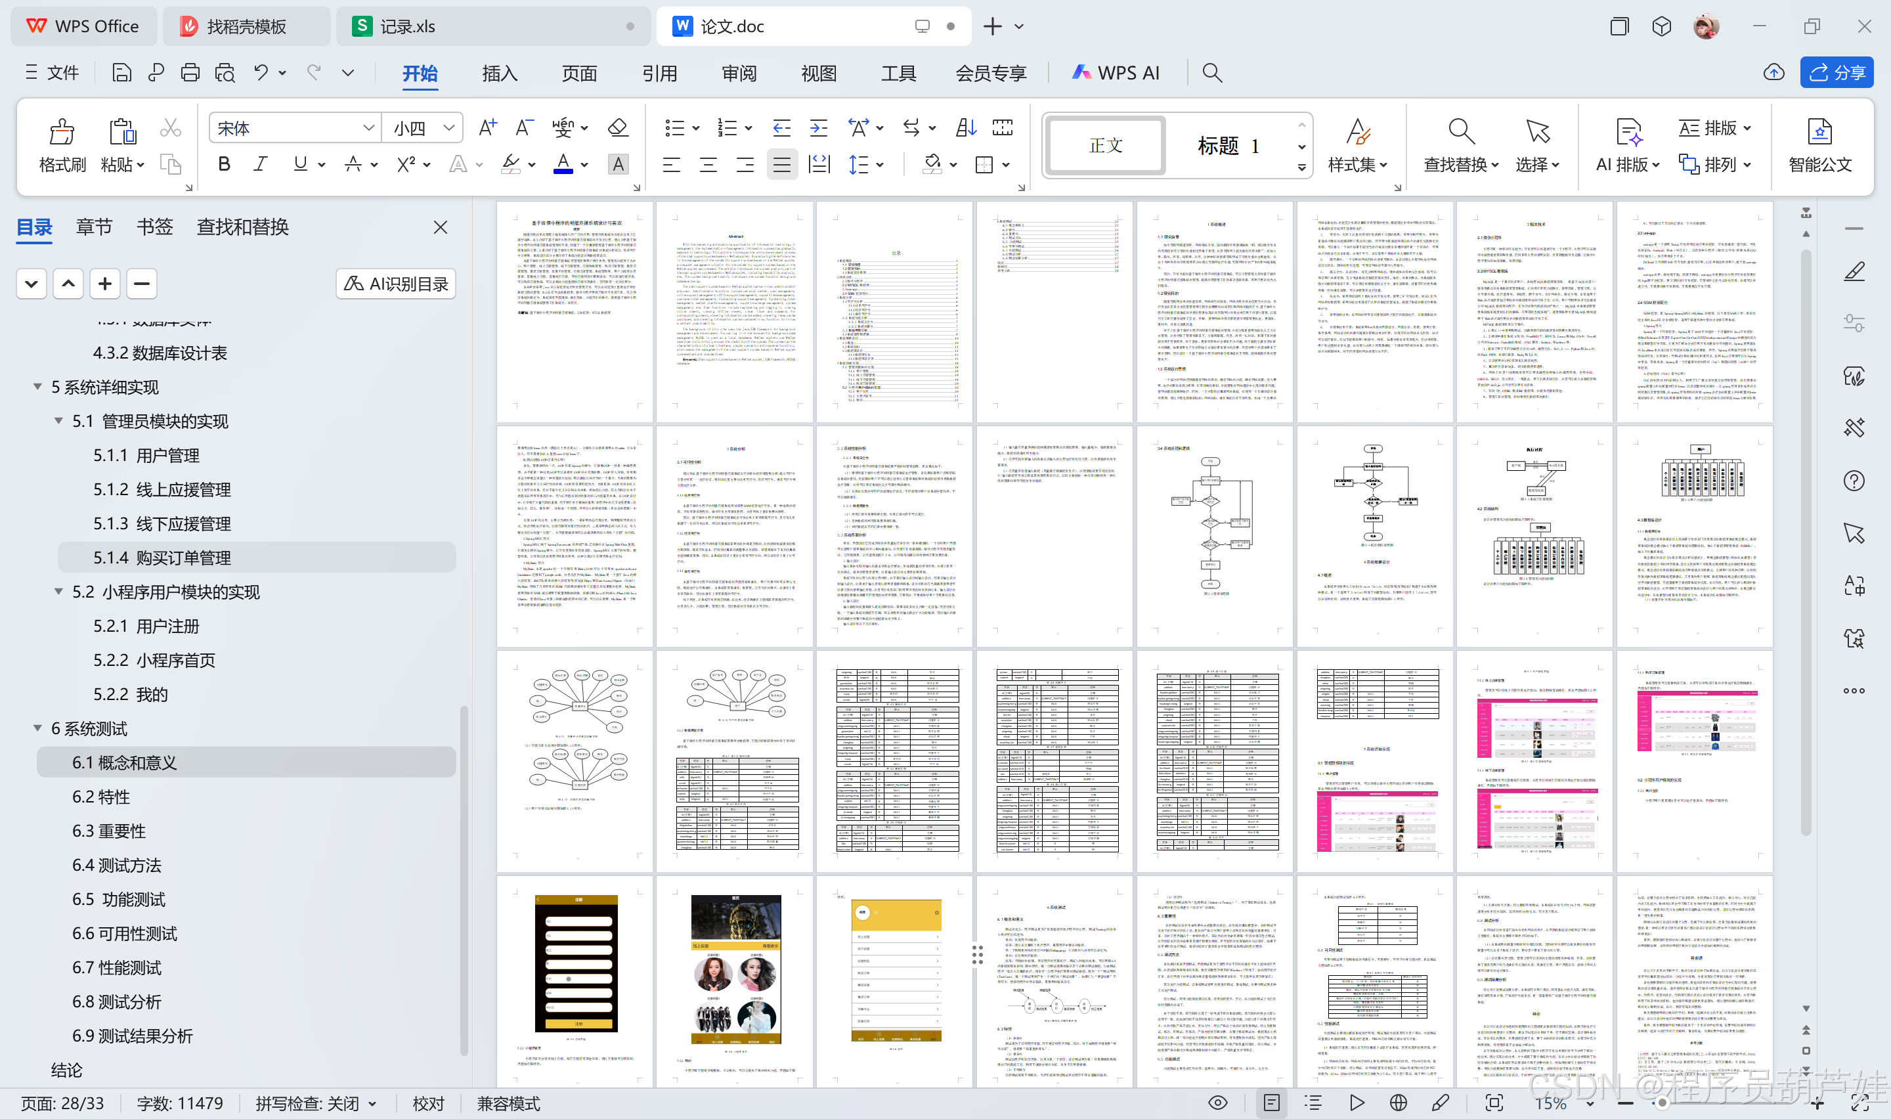This screenshot has width=1891, height=1119.
Task: Click the decrease font size icon
Action: coord(524,128)
